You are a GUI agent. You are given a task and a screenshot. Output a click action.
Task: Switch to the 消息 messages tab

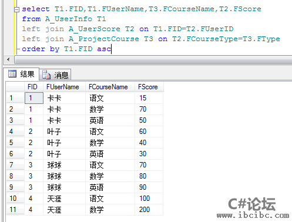click(x=55, y=75)
